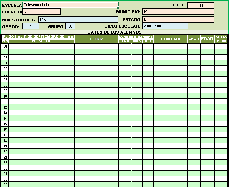Select the CURP cell in row 12
The height and width of the screenshot is (187, 229).
(x=96, y=107)
